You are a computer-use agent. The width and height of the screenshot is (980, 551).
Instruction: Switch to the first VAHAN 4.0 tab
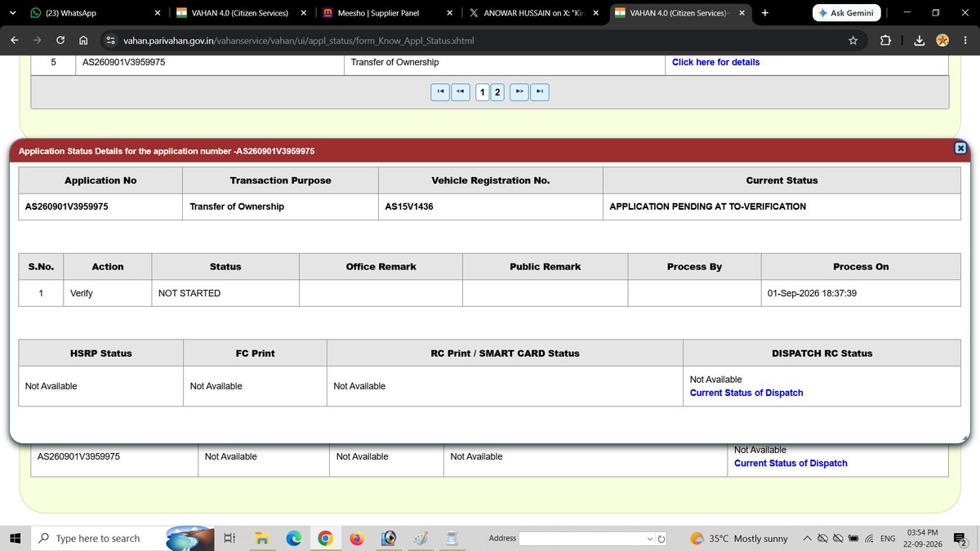pyautogui.click(x=242, y=13)
